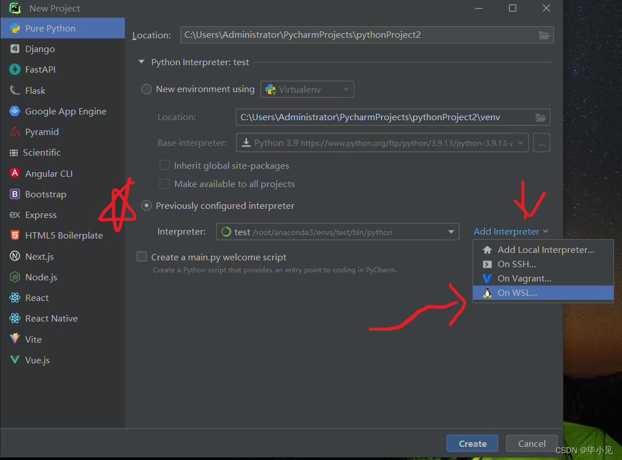
Task: Select the Next.js project type label
Action: [40, 256]
